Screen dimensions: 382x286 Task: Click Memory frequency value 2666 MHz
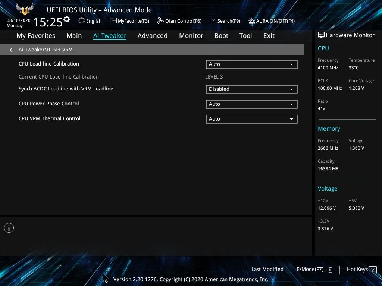[x=328, y=148]
